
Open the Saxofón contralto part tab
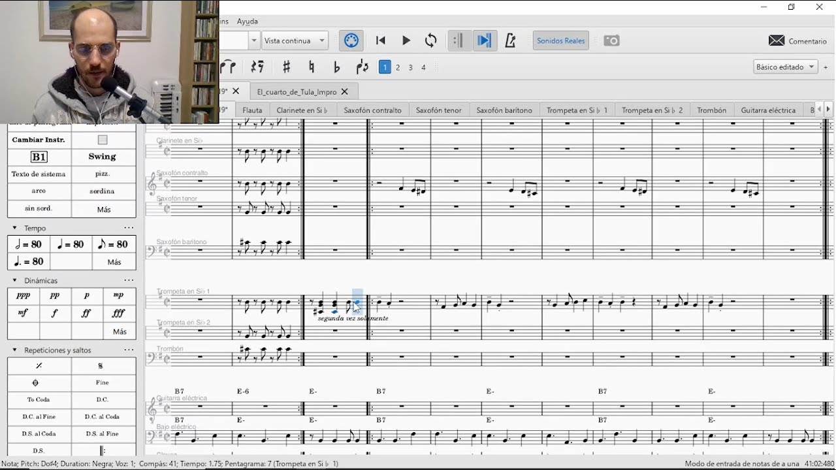coord(373,110)
